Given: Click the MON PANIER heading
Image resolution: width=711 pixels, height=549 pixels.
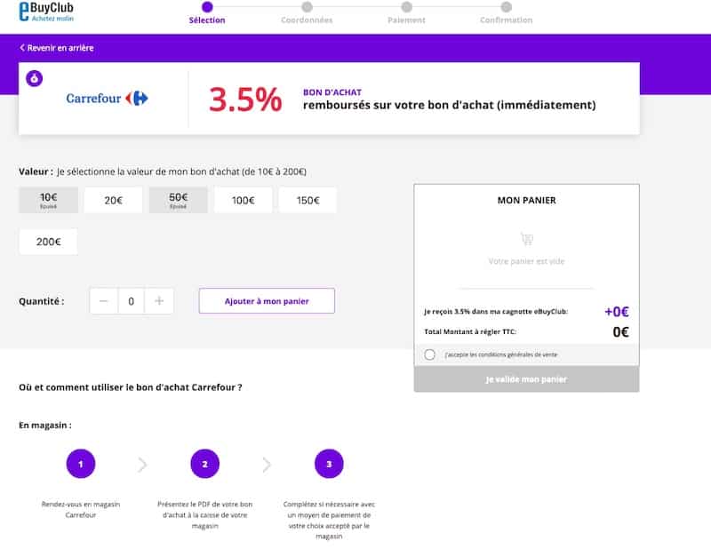Looking at the screenshot, I should click(526, 201).
